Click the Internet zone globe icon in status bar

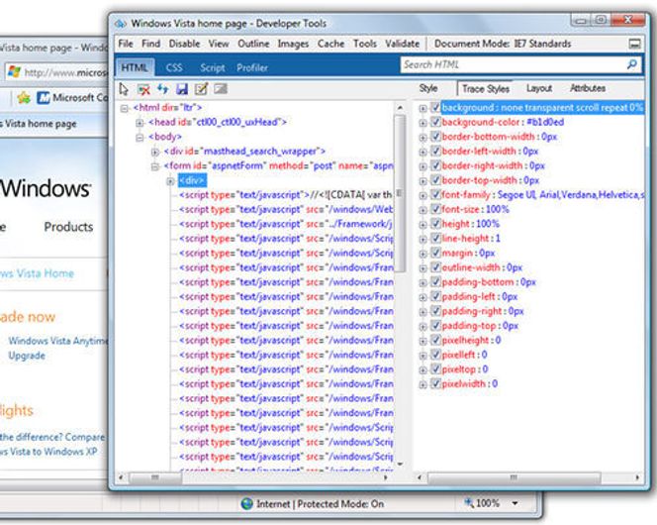pos(246,503)
